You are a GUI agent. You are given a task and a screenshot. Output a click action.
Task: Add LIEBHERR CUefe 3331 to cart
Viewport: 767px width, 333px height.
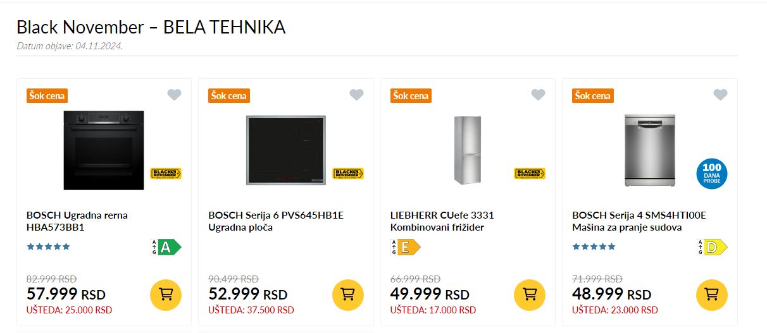pos(530,294)
